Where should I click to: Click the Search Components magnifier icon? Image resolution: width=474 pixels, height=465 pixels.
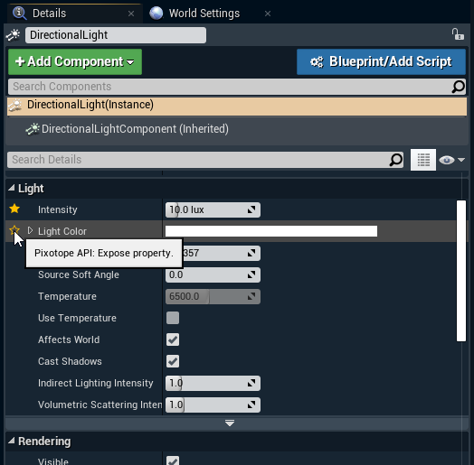coord(458,87)
